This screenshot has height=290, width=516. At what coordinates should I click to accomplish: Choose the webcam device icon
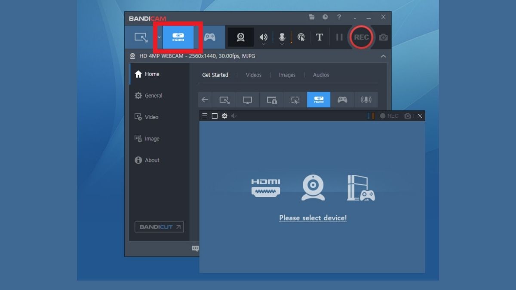[313, 188]
